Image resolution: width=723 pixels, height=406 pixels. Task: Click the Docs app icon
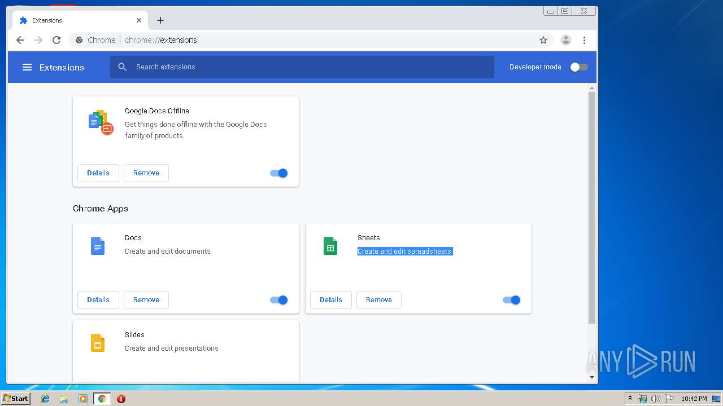click(x=98, y=246)
